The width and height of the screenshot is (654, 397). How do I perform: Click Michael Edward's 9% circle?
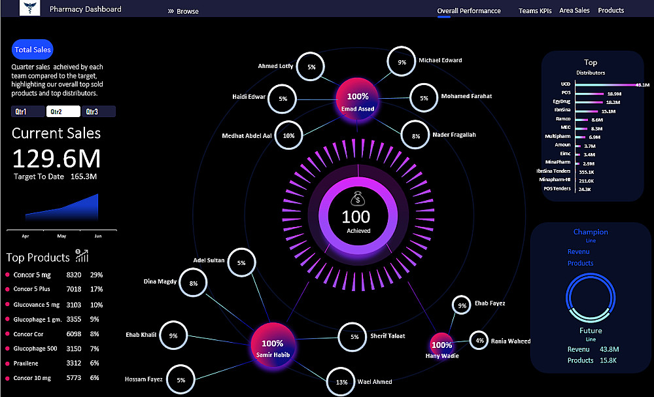tap(402, 61)
